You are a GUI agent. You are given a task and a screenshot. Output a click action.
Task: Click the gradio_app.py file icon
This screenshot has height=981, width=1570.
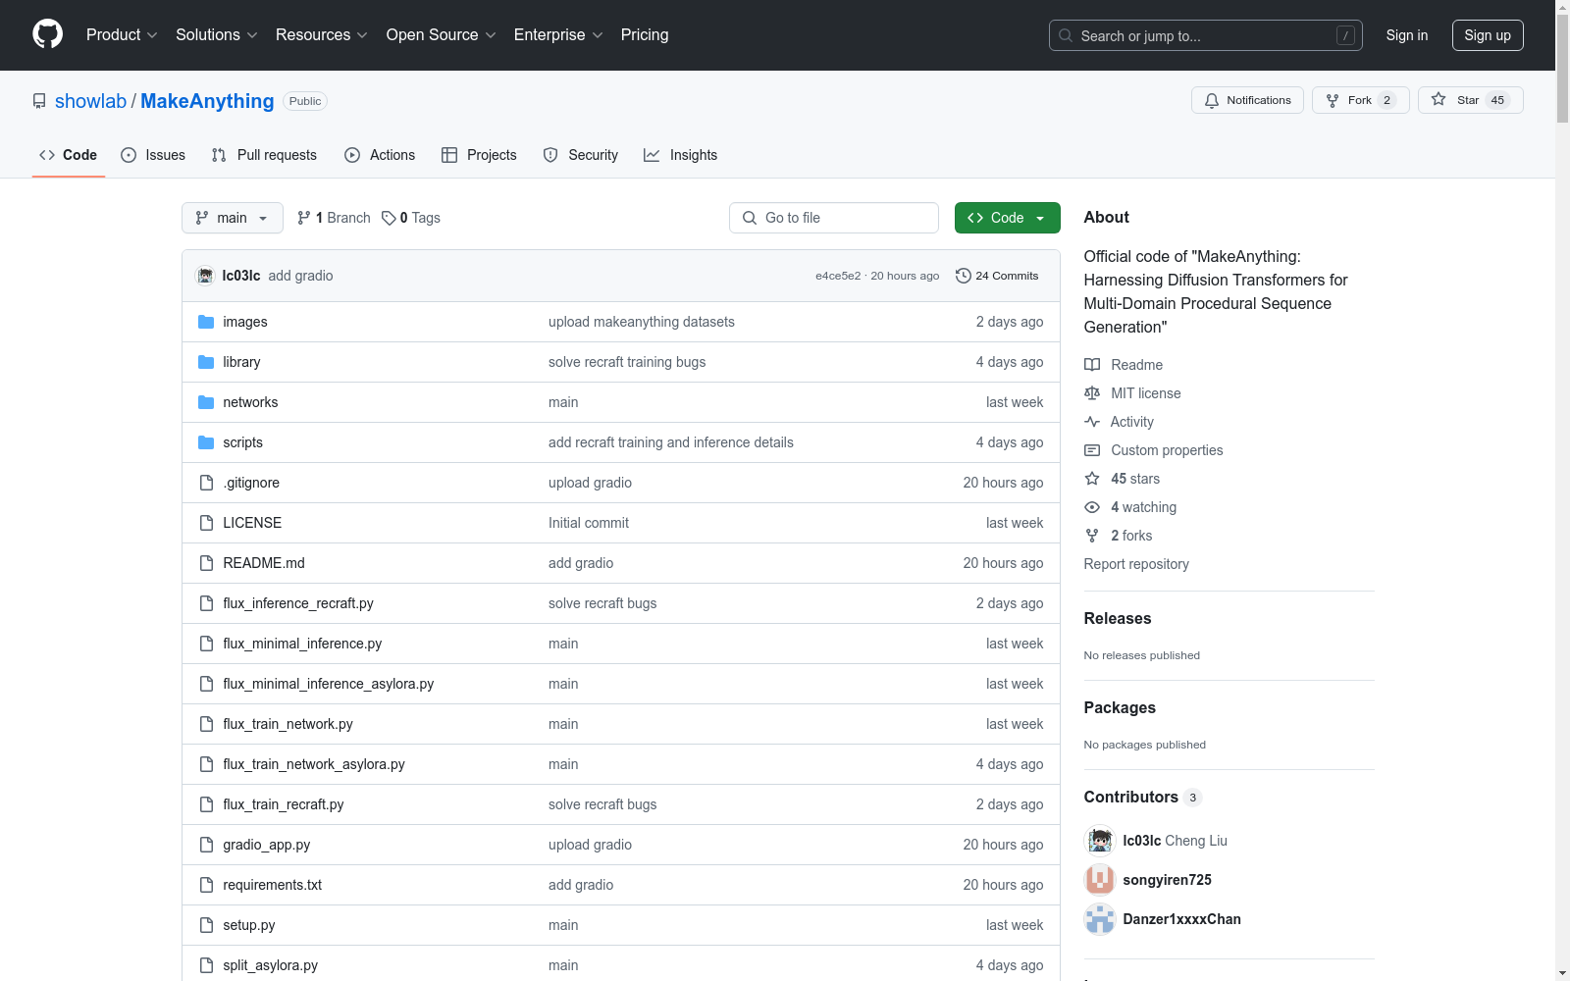[x=206, y=845]
